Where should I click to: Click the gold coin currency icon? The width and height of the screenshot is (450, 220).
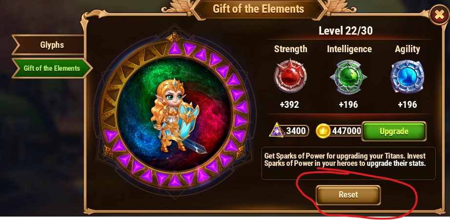tap(323, 131)
